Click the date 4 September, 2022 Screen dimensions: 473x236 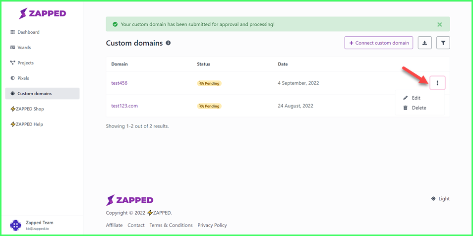coord(298,83)
